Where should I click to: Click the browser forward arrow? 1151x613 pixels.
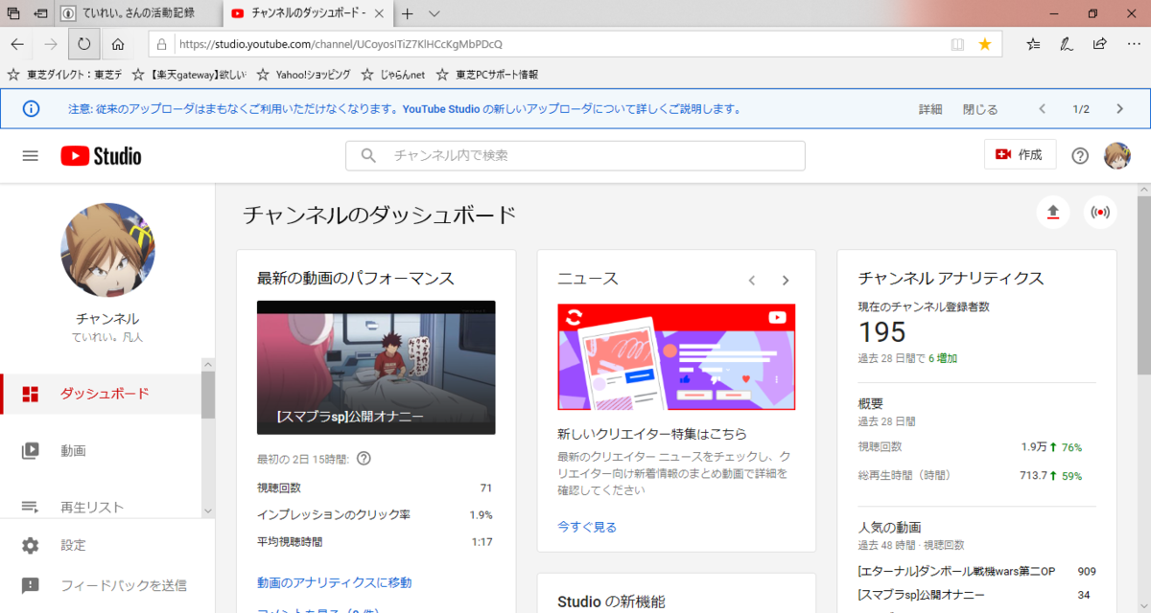point(51,44)
